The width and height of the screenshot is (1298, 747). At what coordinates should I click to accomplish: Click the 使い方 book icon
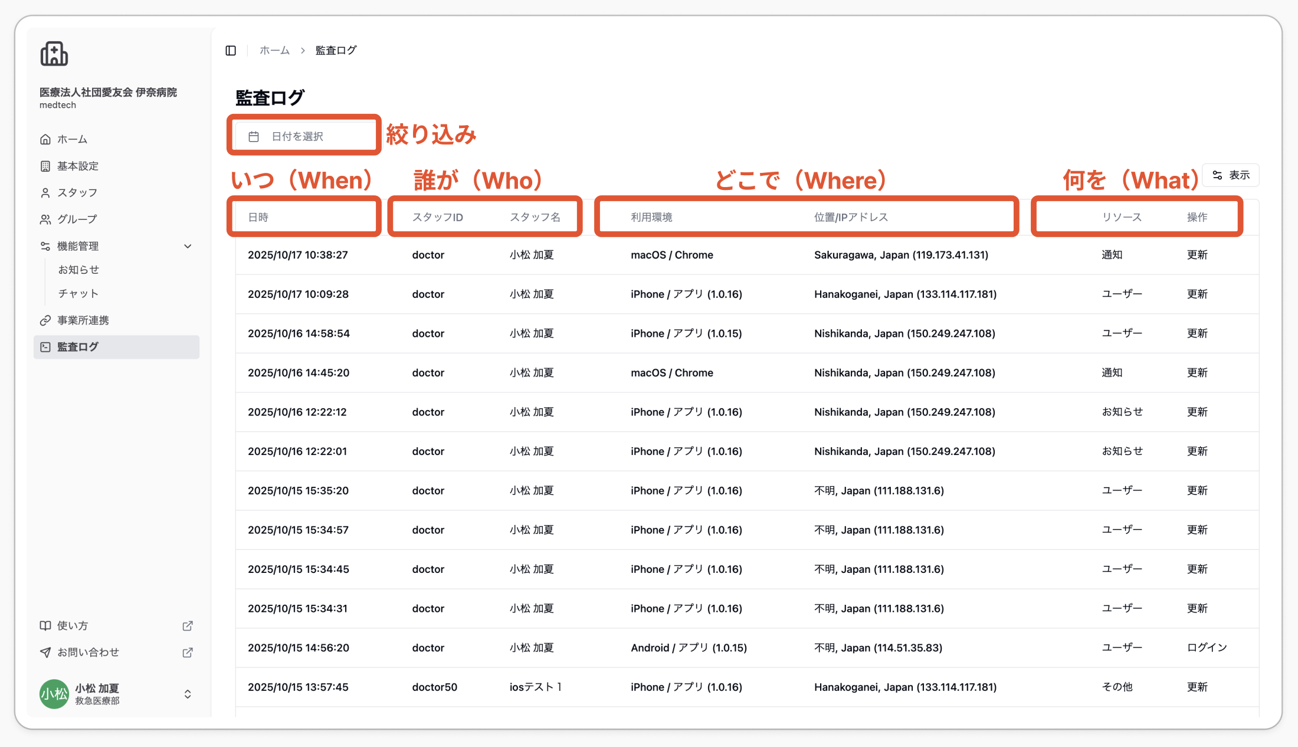[x=45, y=625]
